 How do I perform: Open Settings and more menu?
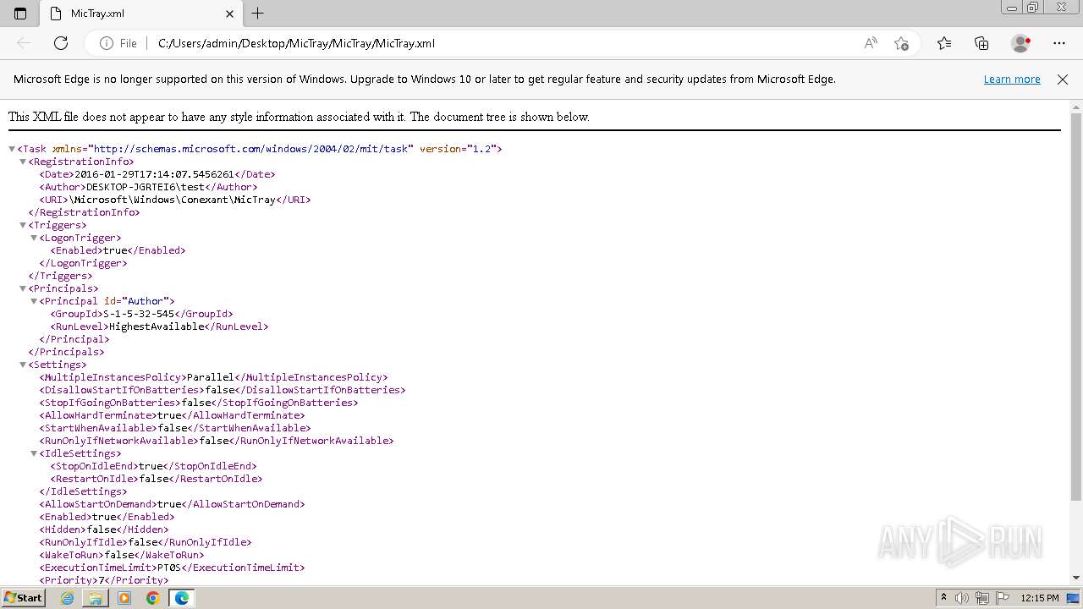coord(1059,43)
